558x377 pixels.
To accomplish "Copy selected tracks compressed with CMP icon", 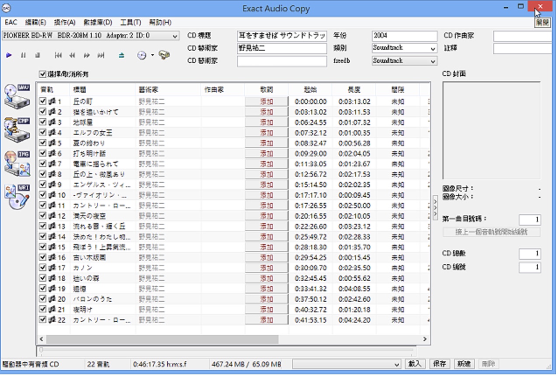I will pyautogui.click(x=17, y=129).
